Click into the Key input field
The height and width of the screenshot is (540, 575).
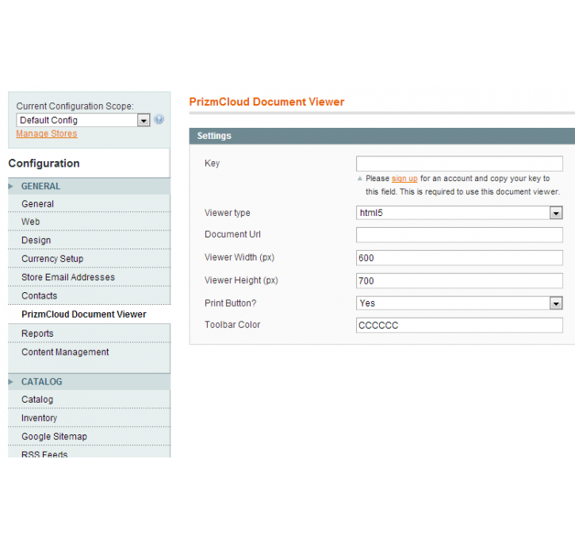[x=459, y=164]
